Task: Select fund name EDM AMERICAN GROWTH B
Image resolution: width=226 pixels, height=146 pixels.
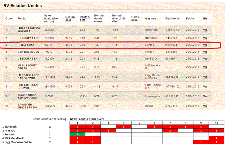Action: point(27,87)
